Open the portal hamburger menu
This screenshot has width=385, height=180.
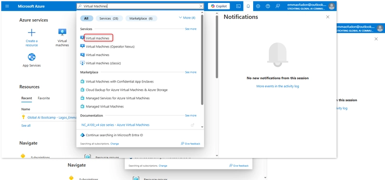7,6
